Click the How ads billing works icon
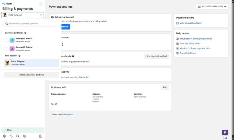 (x=177, y=44)
